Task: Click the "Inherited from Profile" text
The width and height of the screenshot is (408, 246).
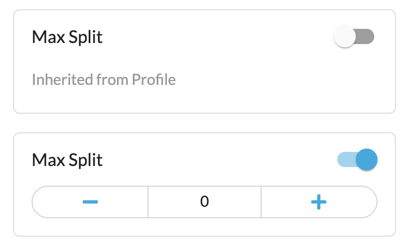Action: tap(104, 80)
